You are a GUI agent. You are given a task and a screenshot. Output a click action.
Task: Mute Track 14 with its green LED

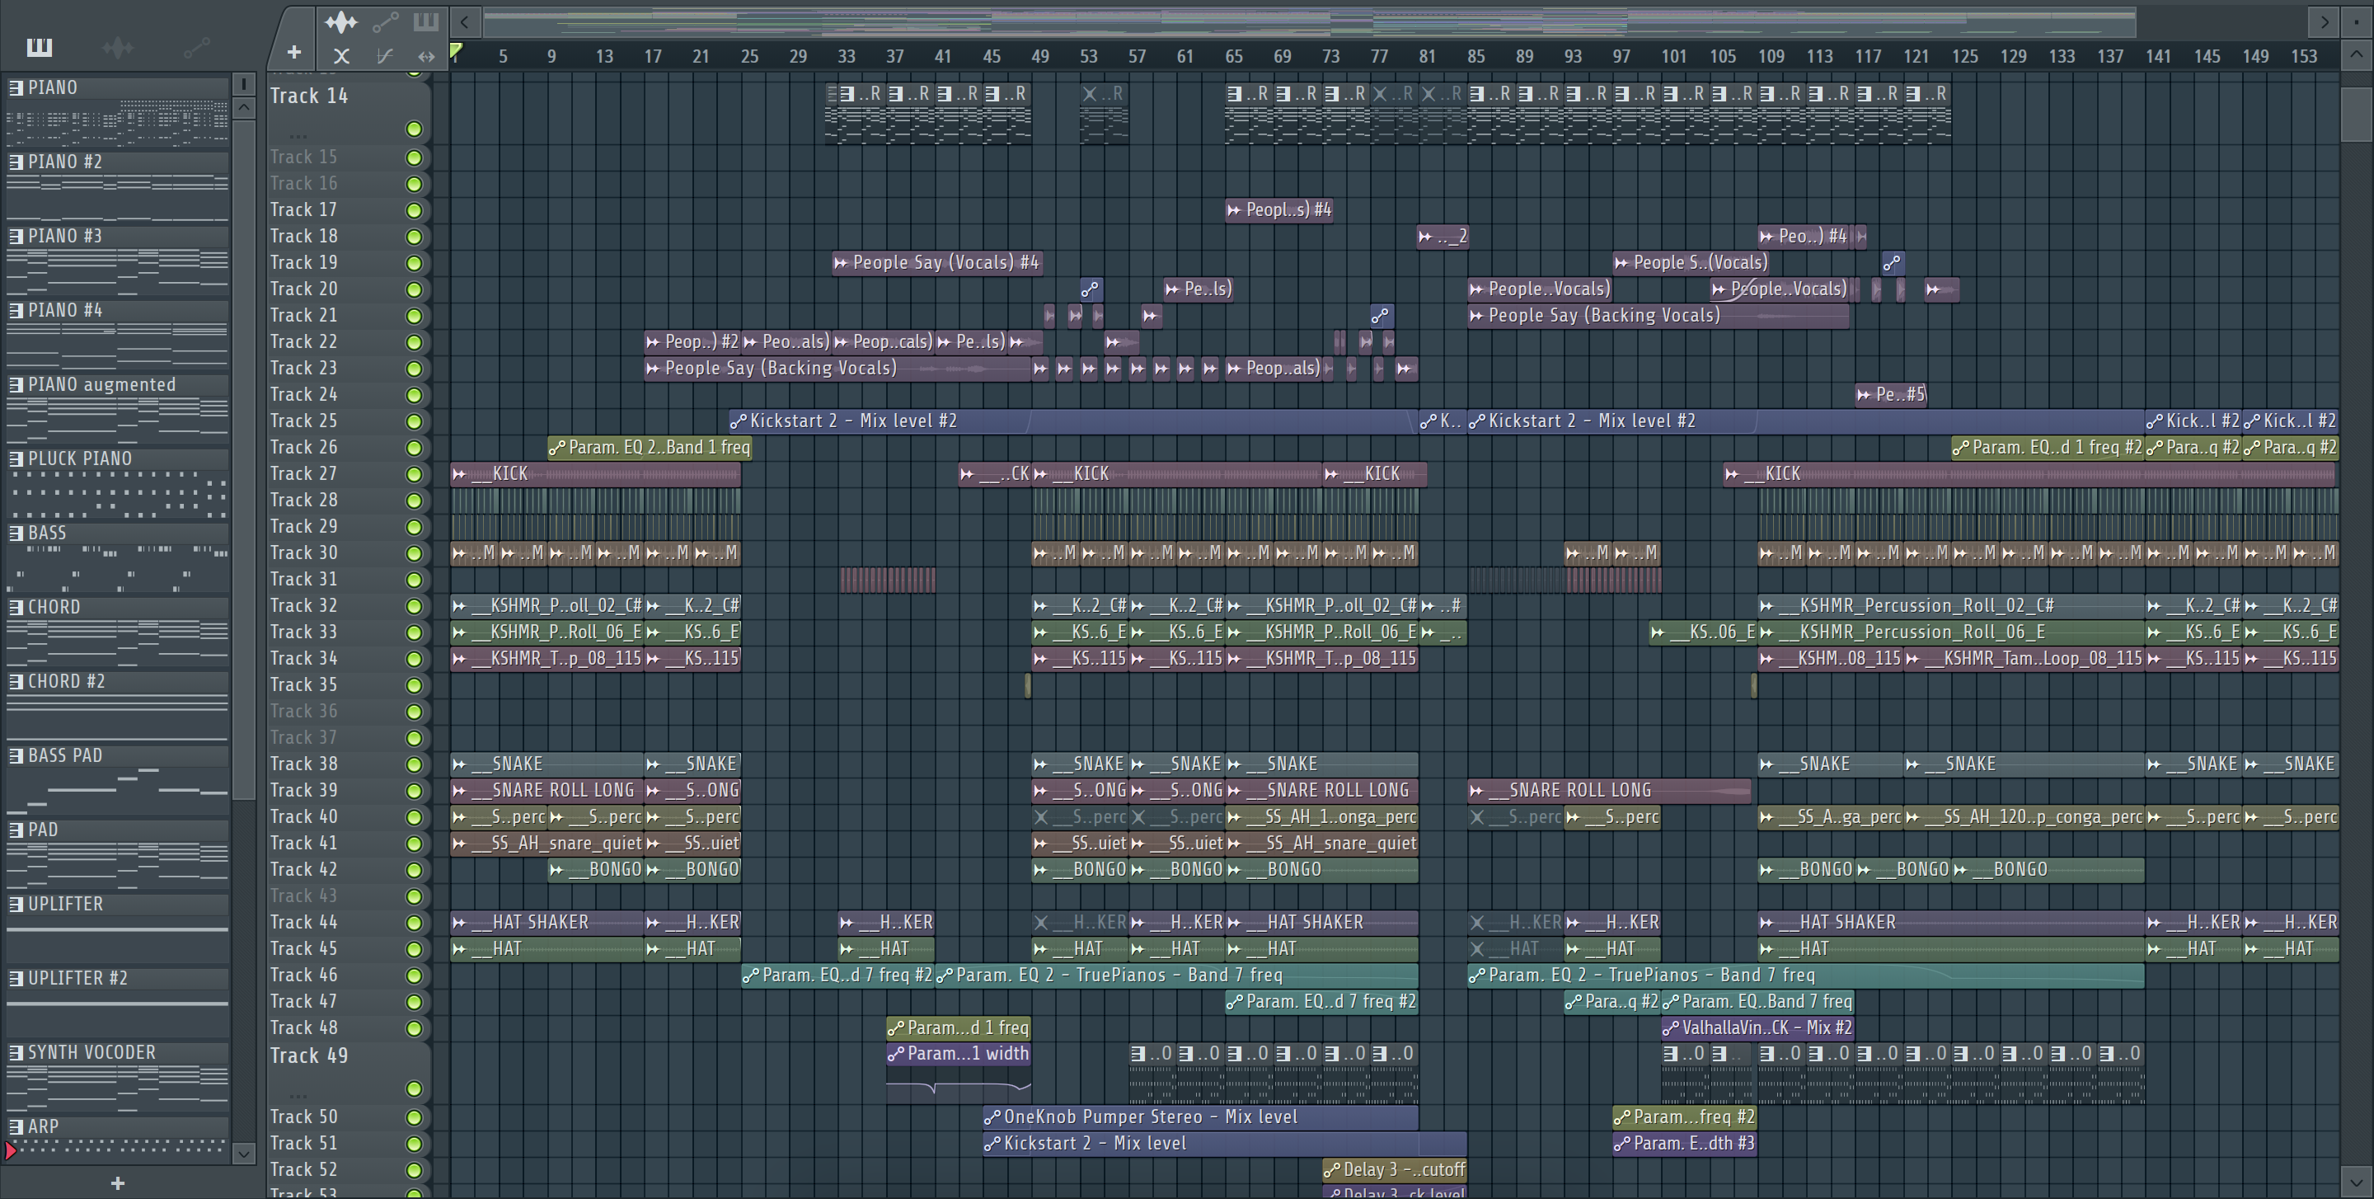[x=414, y=129]
